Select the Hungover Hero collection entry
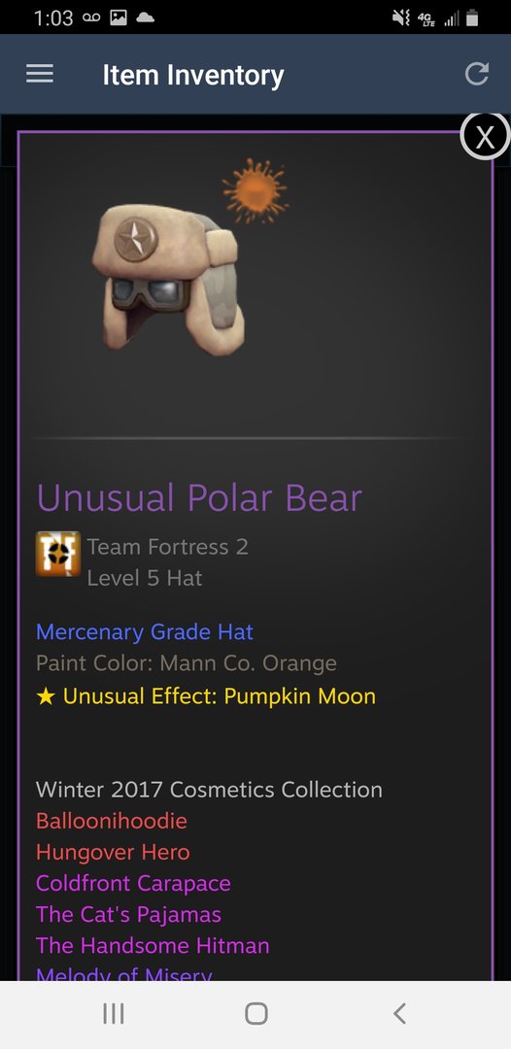 tap(113, 853)
